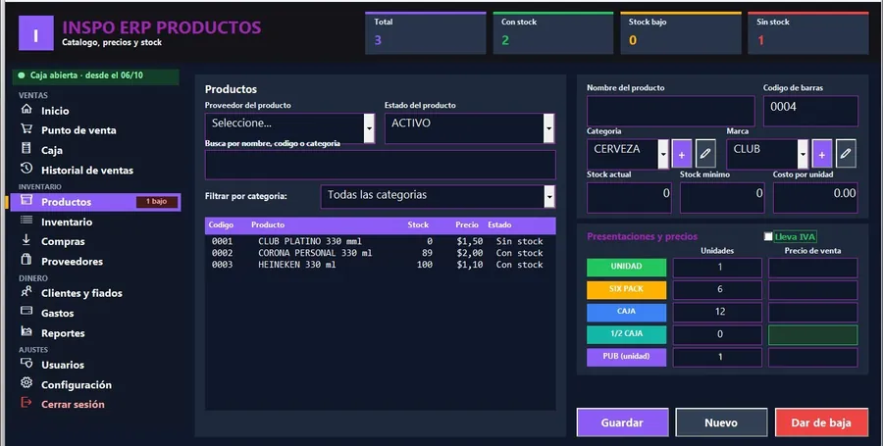Toggle the Lleva IVA checkbox
The height and width of the screenshot is (446, 883).
pyautogui.click(x=768, y=237)
